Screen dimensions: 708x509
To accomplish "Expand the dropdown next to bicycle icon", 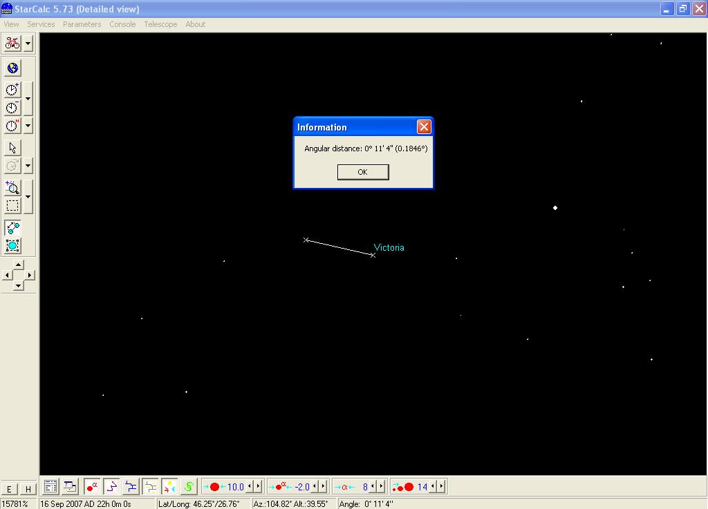I will click(28, 43).
